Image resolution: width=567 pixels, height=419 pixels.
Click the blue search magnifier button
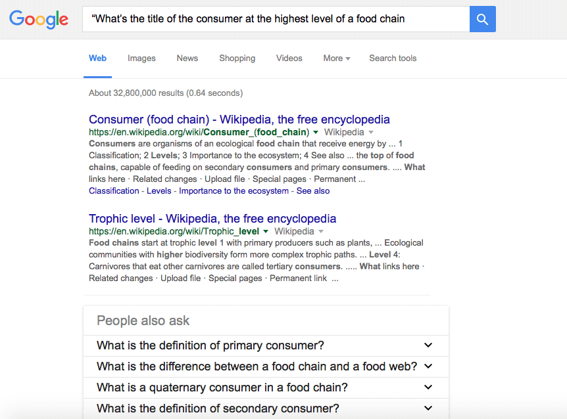click(482, 19)
